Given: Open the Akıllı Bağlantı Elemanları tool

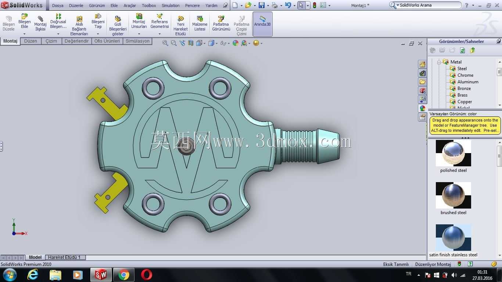Looking at the screenshot, I should [79, 26].
